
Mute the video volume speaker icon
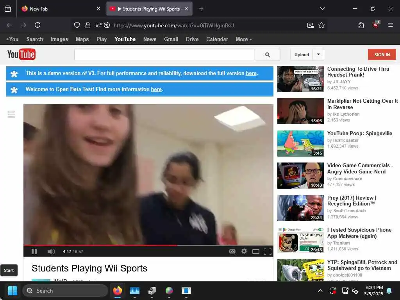coord(51,252)
